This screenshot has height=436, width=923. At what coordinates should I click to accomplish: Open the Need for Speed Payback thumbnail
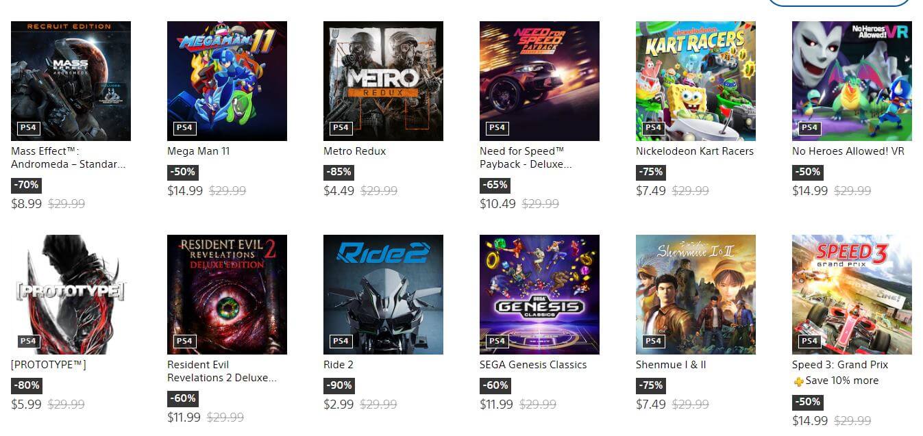(539, 81)
